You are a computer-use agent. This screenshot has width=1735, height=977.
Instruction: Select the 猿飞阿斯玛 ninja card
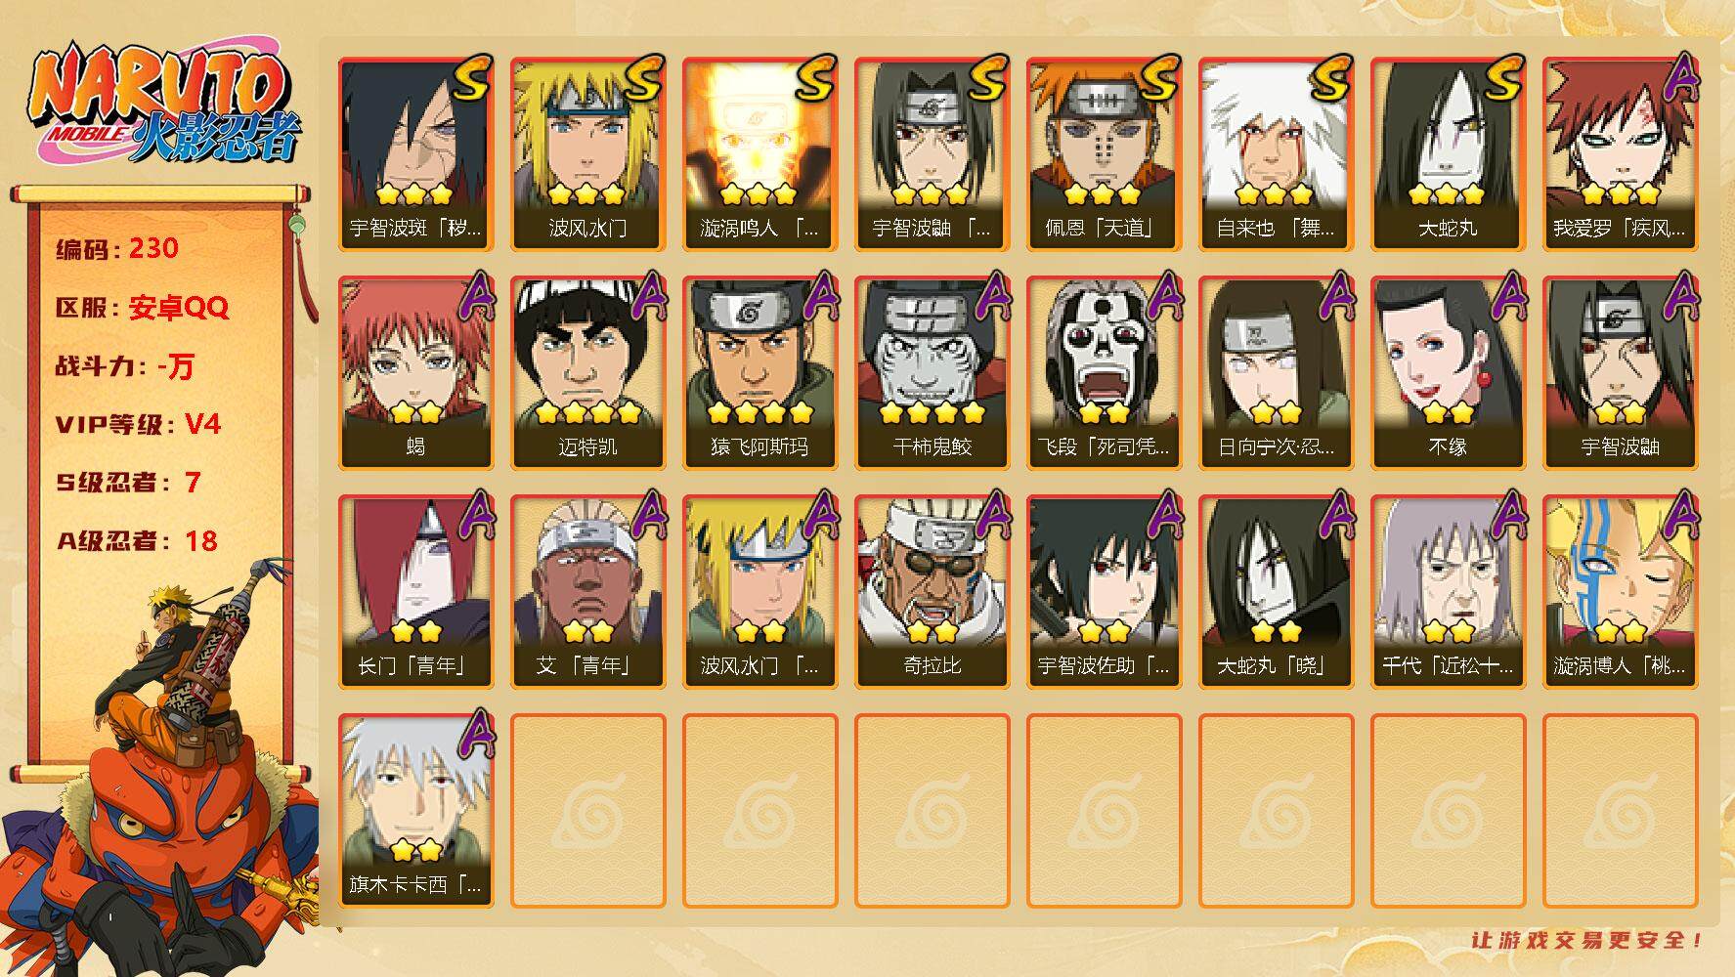click(759, 372)
